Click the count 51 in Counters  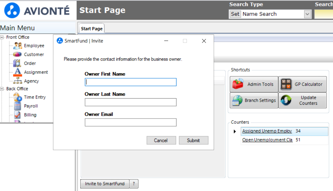point(298,140)
